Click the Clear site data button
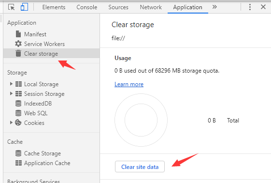 coord(140,167)
